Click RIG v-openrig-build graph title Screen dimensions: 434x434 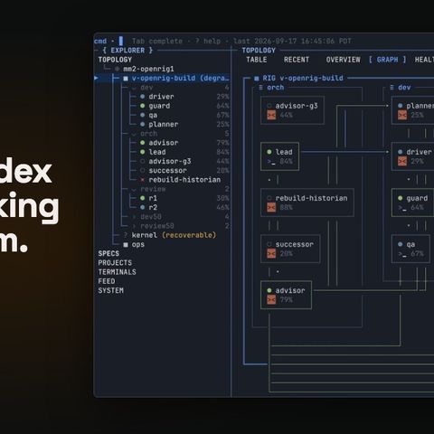pos(303,79)
